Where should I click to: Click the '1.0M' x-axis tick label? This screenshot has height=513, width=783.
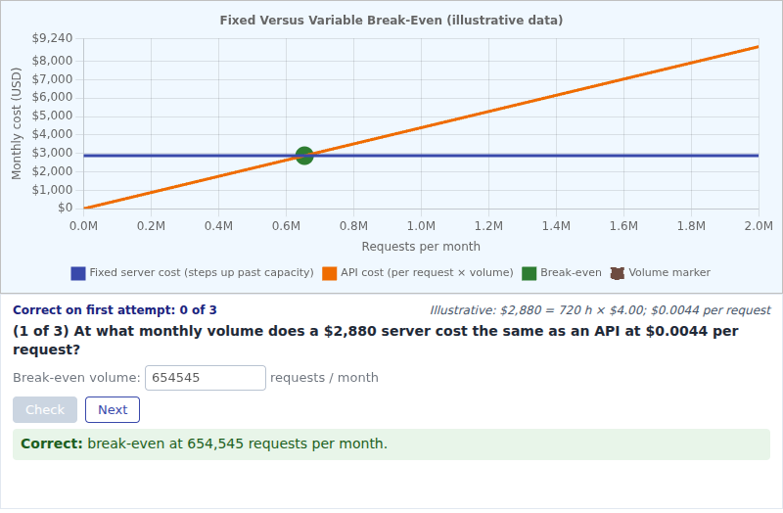coord(421,226)
